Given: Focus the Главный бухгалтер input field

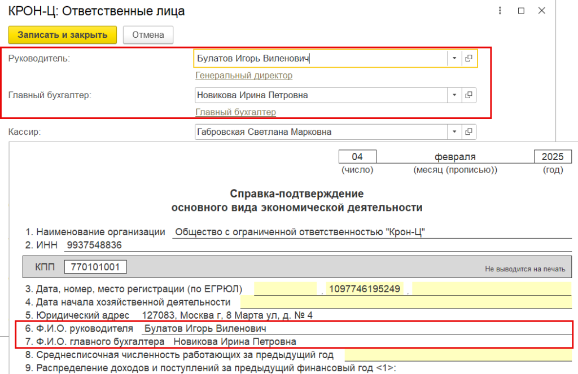Looking at the screenshot, I should click(x=321, y=95).
